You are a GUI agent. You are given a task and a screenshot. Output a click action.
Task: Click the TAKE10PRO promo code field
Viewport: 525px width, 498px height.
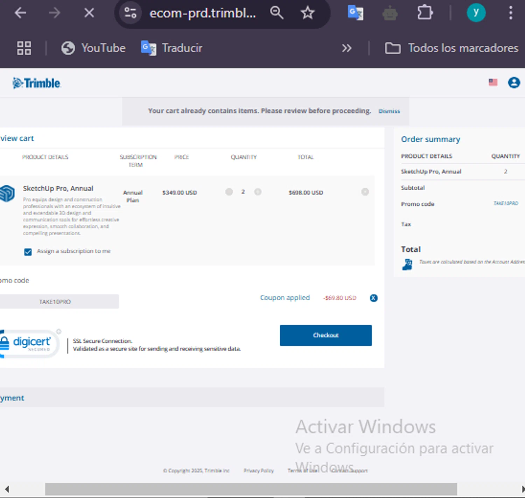click(59, 302)
